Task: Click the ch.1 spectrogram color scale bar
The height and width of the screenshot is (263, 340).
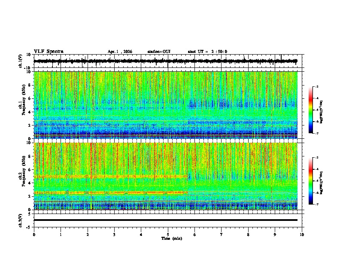Action: [x=311, y=110]
